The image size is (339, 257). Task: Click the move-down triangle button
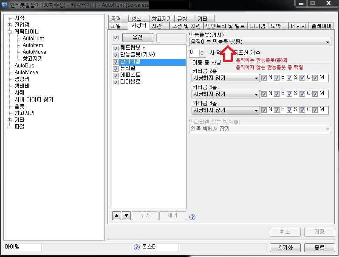pyautogui.click(x=127, y=215)
